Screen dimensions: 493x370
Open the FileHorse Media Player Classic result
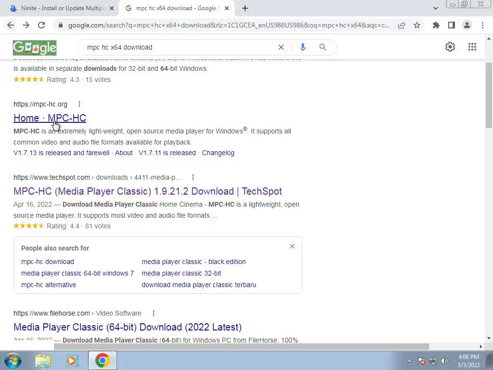pyautogui.click(x=128, y=327)
